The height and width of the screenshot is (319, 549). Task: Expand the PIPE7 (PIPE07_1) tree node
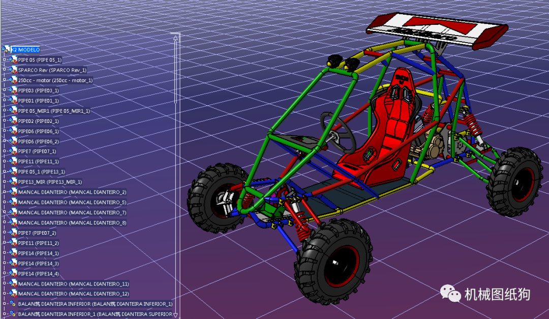click(4, 151)
